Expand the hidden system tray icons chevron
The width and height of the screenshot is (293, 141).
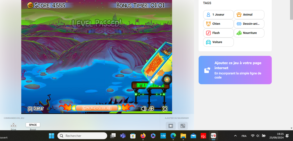235,136
